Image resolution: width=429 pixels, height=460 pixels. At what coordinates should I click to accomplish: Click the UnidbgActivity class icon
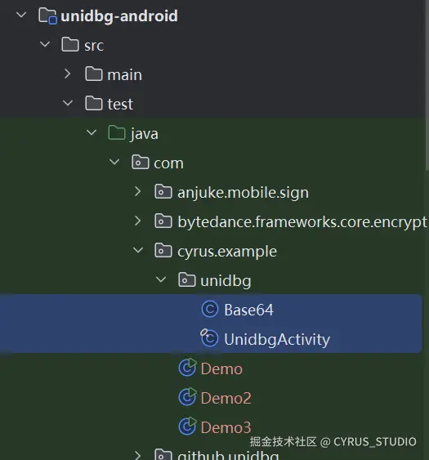209,338
